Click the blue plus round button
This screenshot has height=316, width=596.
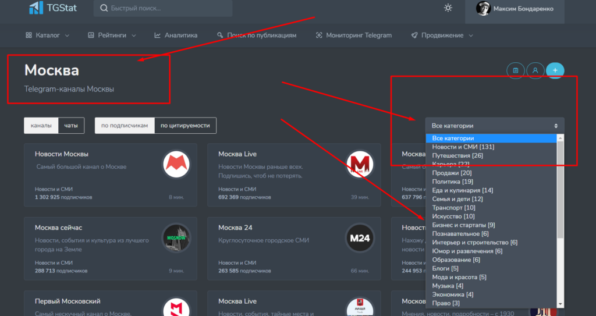point(555,70)
